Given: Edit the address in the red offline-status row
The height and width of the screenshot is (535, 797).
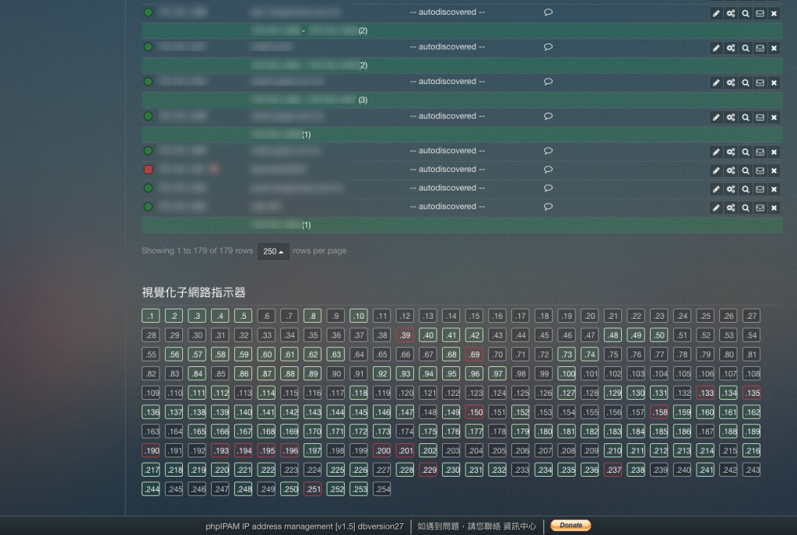Looking at the screenshot, I should pyautogui.click(x=716, y=170).
